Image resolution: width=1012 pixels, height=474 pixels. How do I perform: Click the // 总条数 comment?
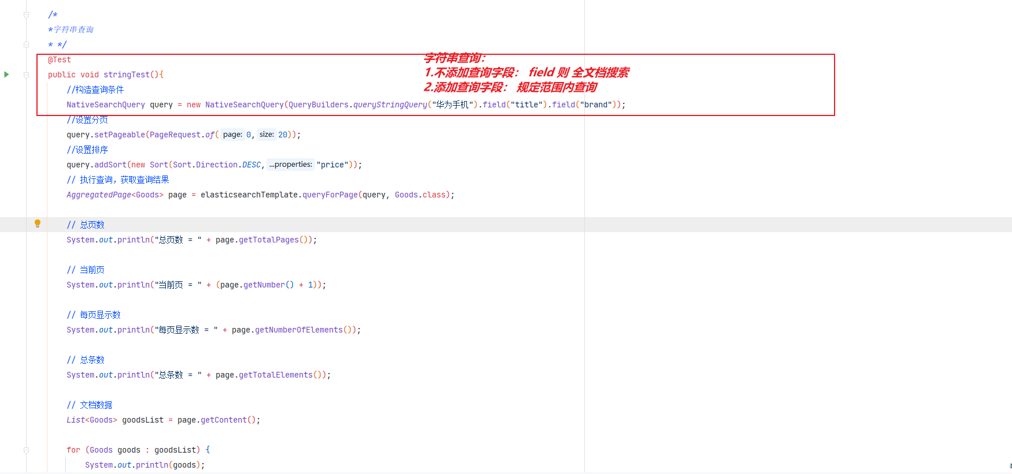[86, 360]
